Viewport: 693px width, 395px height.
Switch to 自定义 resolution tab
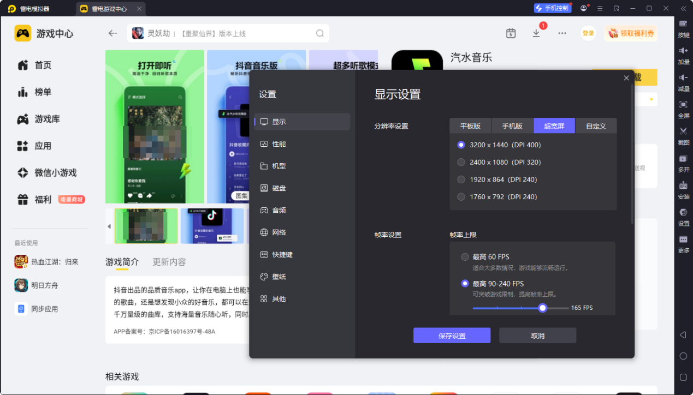(596, 126)
